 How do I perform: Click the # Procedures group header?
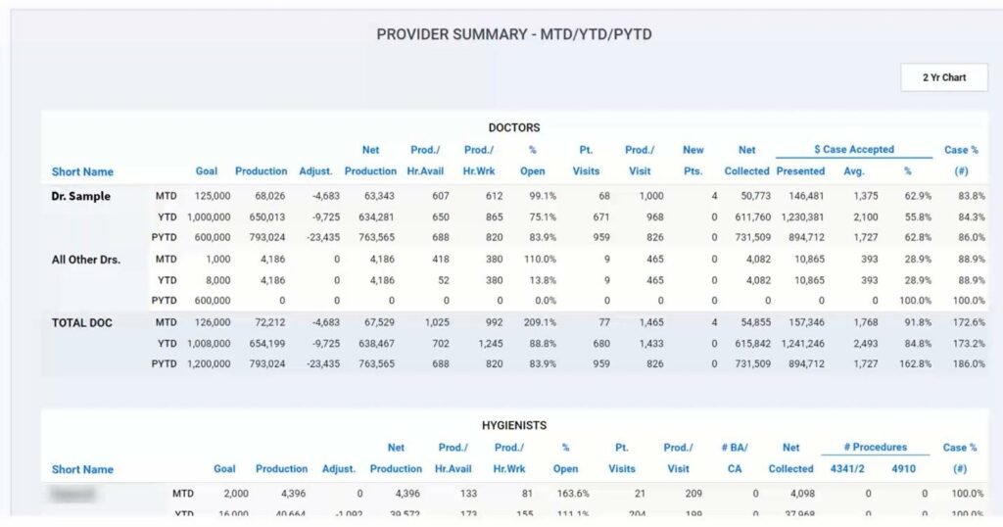pyautogui.click(x=875, y=447)
